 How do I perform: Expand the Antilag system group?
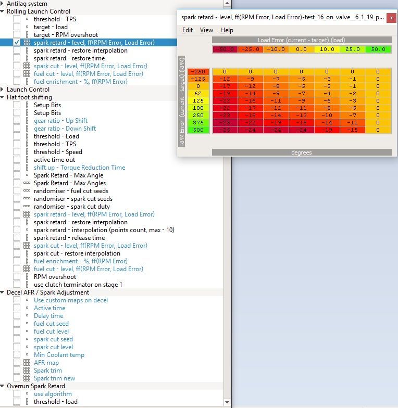[x=3, y=4]
